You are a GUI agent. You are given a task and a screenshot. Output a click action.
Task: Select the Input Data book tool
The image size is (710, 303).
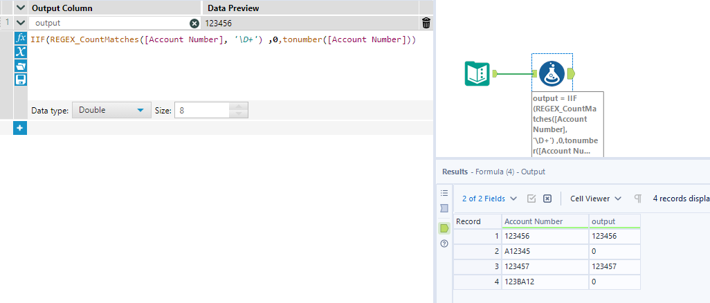(477, 73)
